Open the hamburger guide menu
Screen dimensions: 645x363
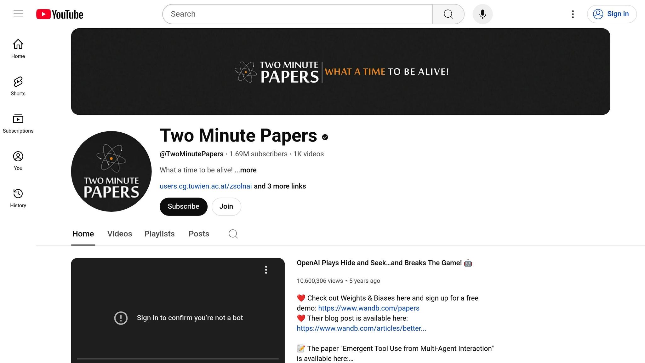[x=18, y=14]
